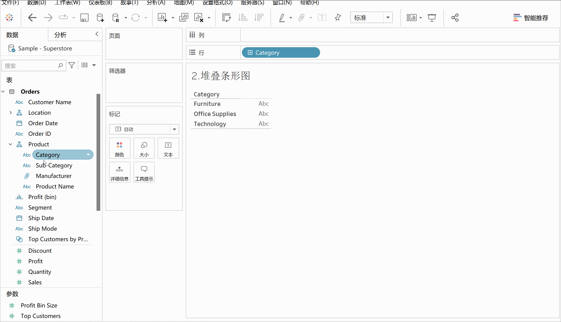Click the Swap rows and columns icon

[x=226, y=18]
